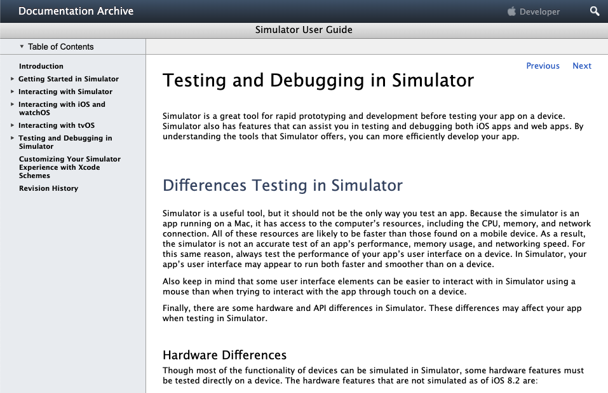
Task: Click Documentation Archive header title
Action: [x=76, y=11]
